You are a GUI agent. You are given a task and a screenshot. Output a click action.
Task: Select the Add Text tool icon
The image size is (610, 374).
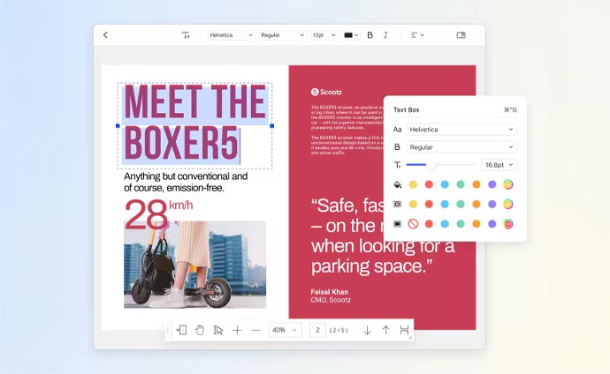[186, 35]
